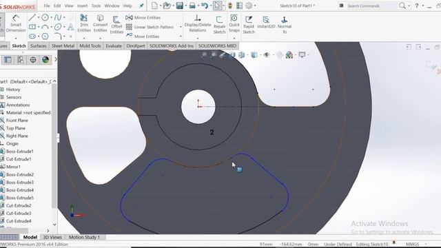
Task: Select the Smart Dimension tool
Action: (x=16, y=23)
